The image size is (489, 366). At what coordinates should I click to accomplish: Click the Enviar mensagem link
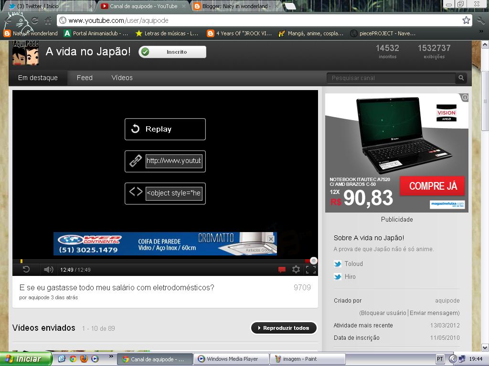pos(435,313)
